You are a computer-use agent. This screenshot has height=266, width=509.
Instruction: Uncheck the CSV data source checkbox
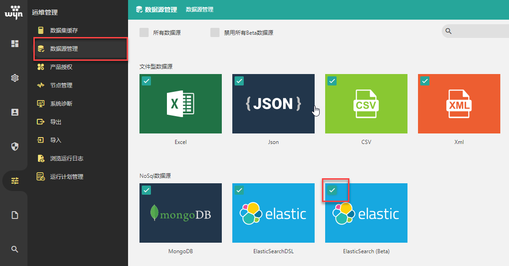[332, 81]
